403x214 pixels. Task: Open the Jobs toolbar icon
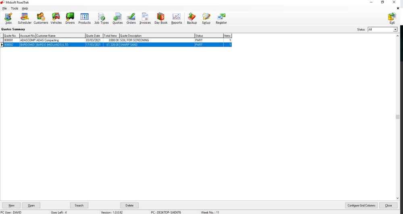(8, 19)
